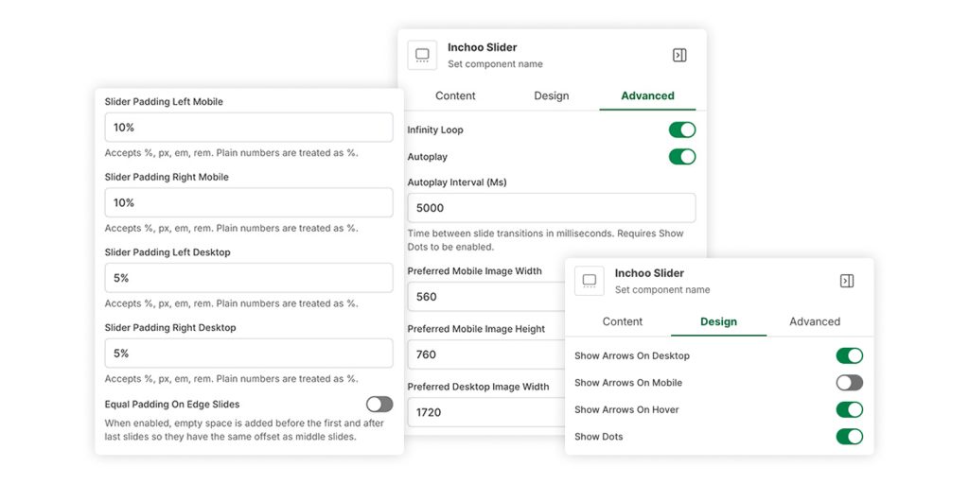This screenshot has height=484, width=969.
Task: Select Advanced tab in lower-right panel
Action: [x=814, y=321]
